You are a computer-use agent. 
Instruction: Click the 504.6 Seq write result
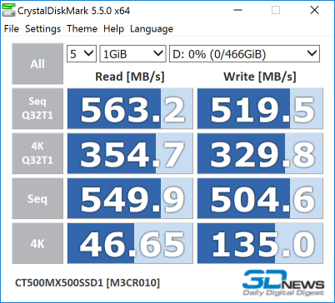[260, 198]
